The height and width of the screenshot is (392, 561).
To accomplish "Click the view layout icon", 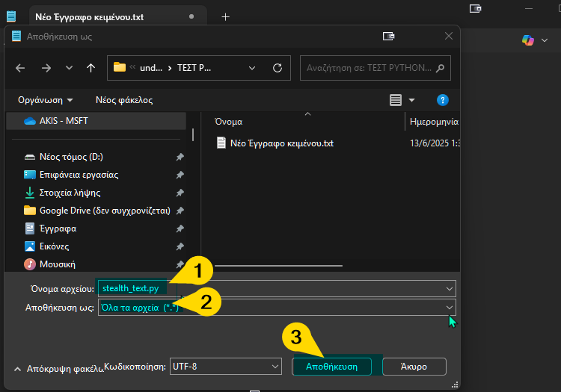I will tap(396, 100).
